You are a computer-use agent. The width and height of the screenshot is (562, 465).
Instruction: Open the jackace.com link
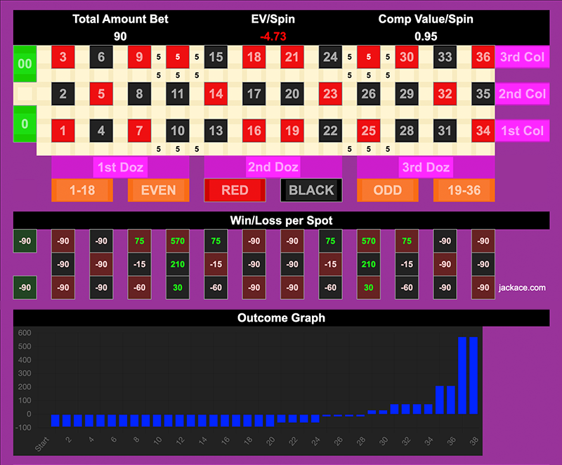[521, 287]
